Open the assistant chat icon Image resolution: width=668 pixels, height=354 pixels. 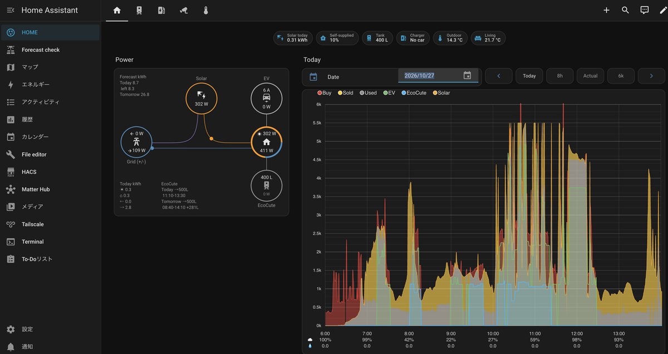(645, 10)
